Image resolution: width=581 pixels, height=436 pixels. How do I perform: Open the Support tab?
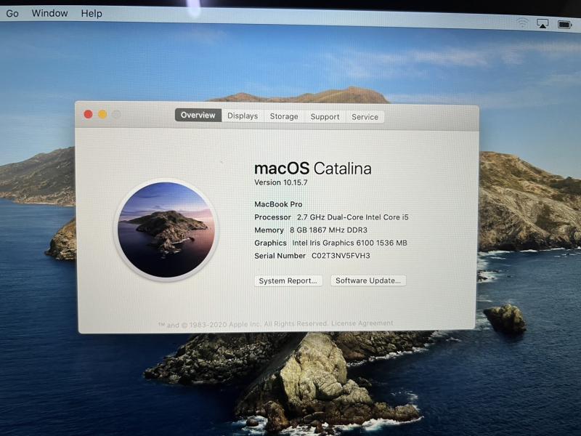[x=325, y=117]
